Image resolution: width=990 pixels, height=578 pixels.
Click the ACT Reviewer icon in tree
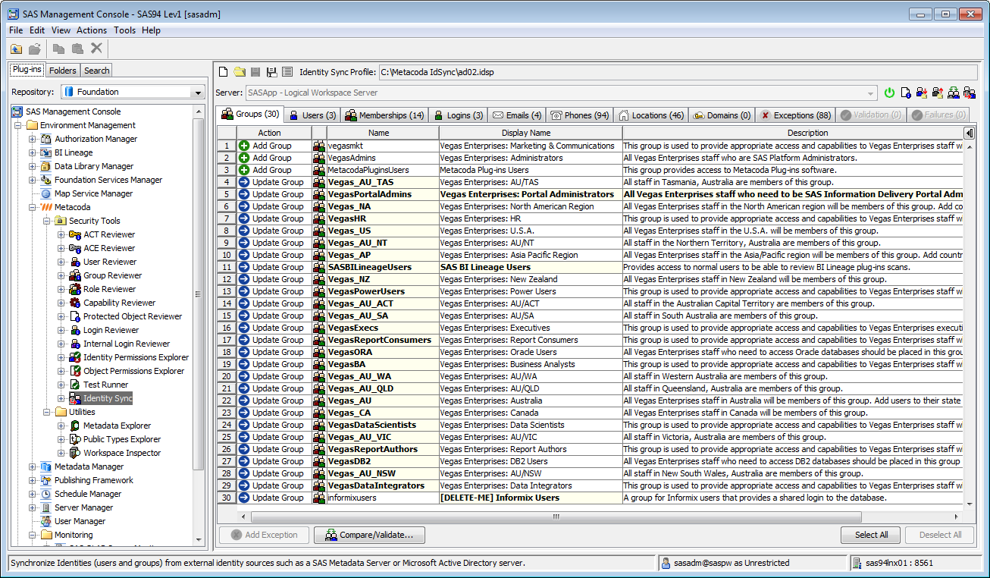point(75,234)
